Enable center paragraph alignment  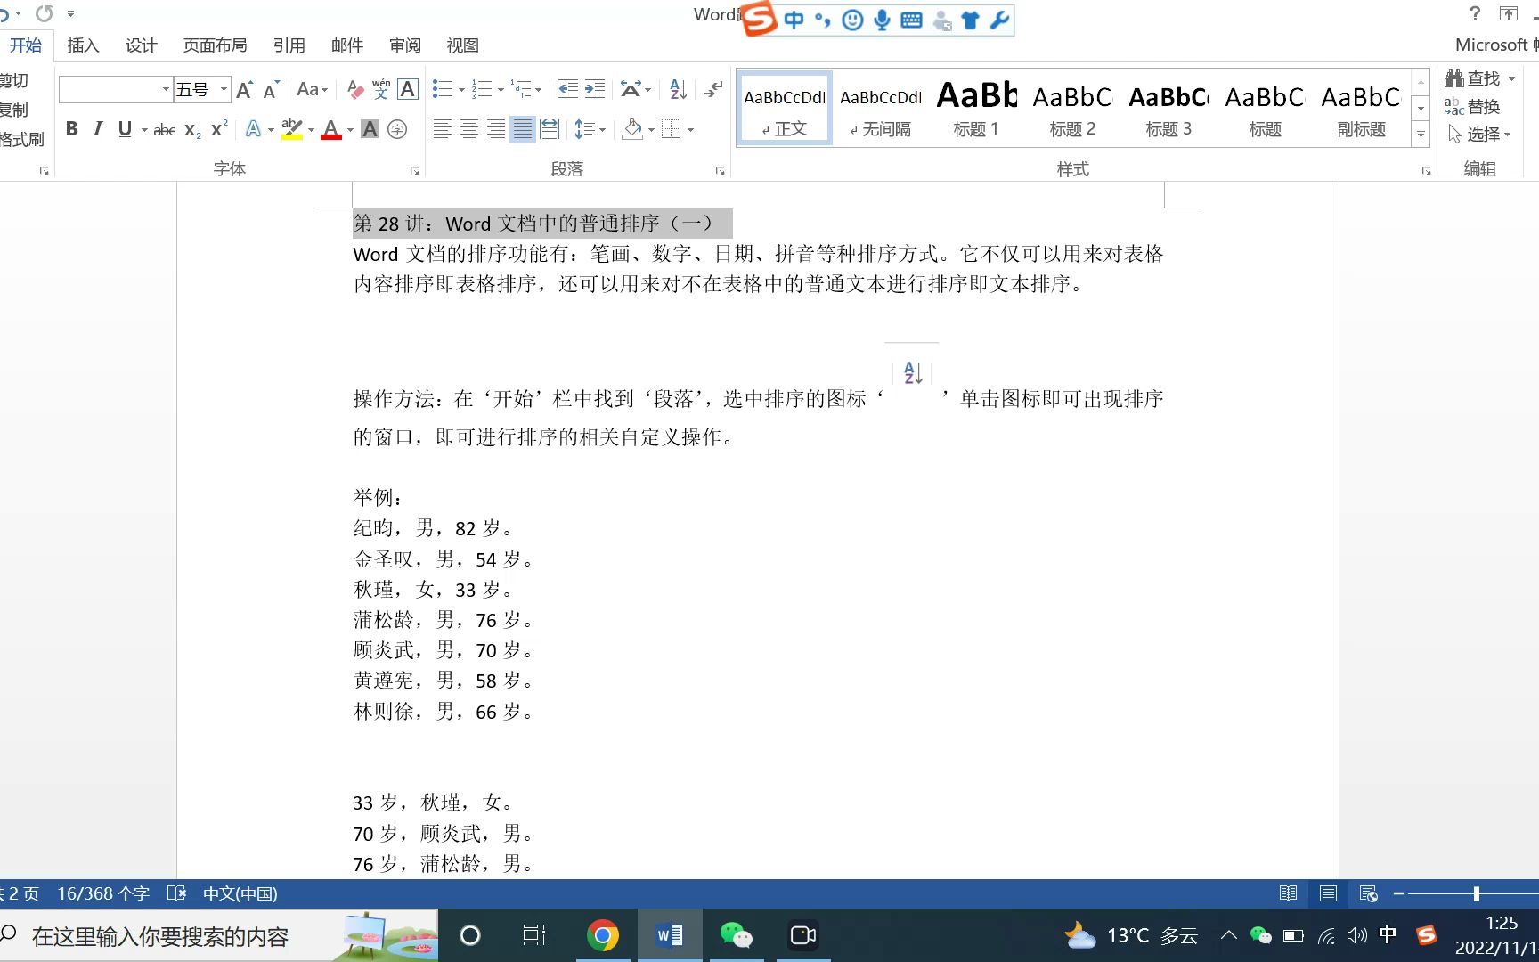[468, 129]
